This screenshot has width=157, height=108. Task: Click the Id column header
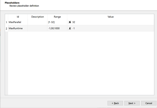(x=18, y=17)
